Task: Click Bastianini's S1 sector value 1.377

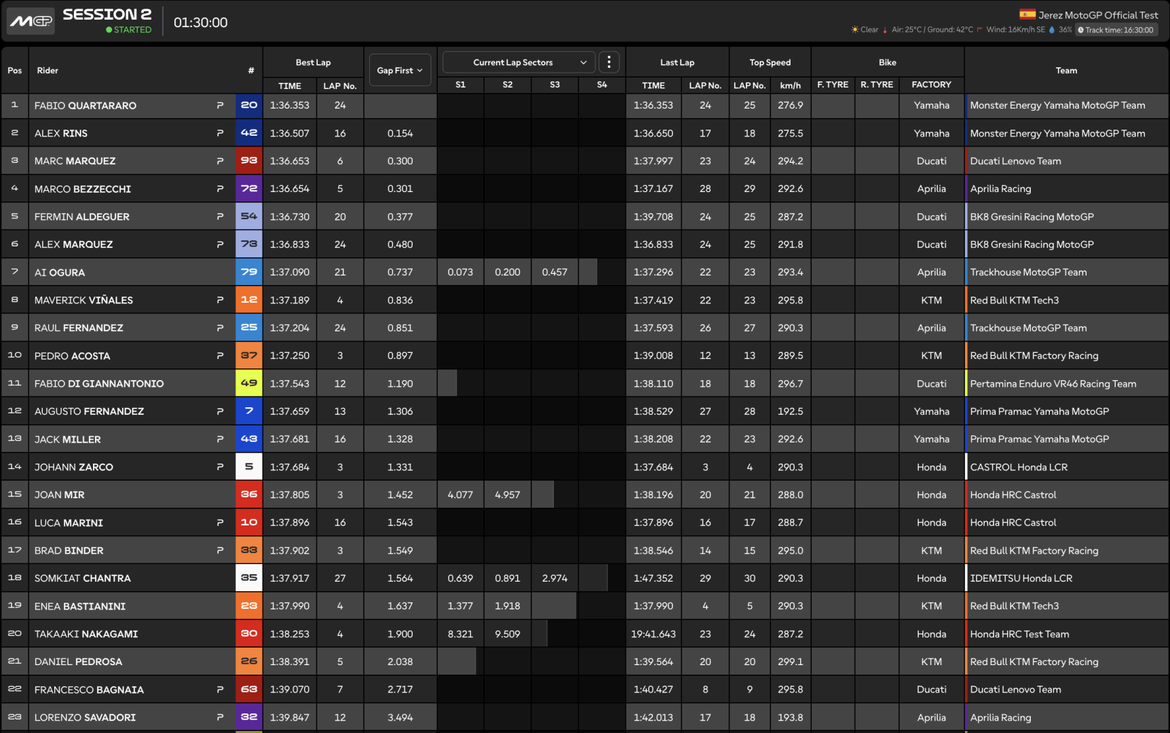Action: coord(460,606)
